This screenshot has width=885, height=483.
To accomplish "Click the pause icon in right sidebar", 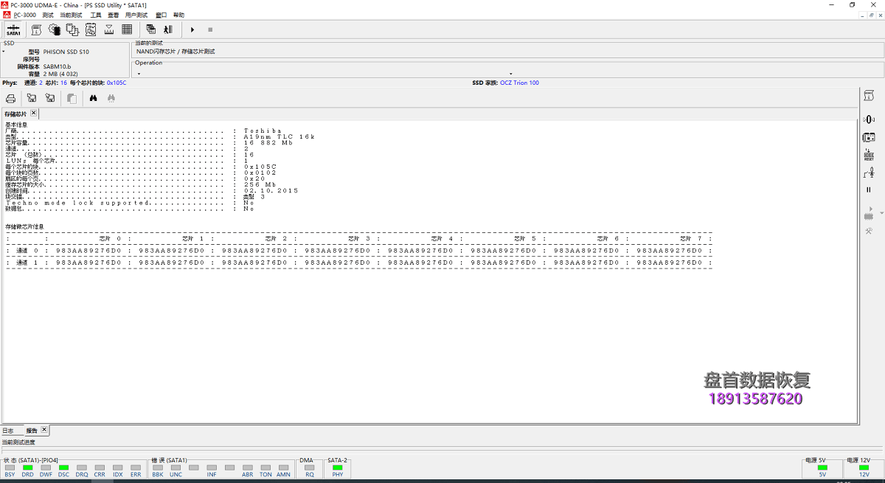I will pyautogui.click(x=869, y=190).
